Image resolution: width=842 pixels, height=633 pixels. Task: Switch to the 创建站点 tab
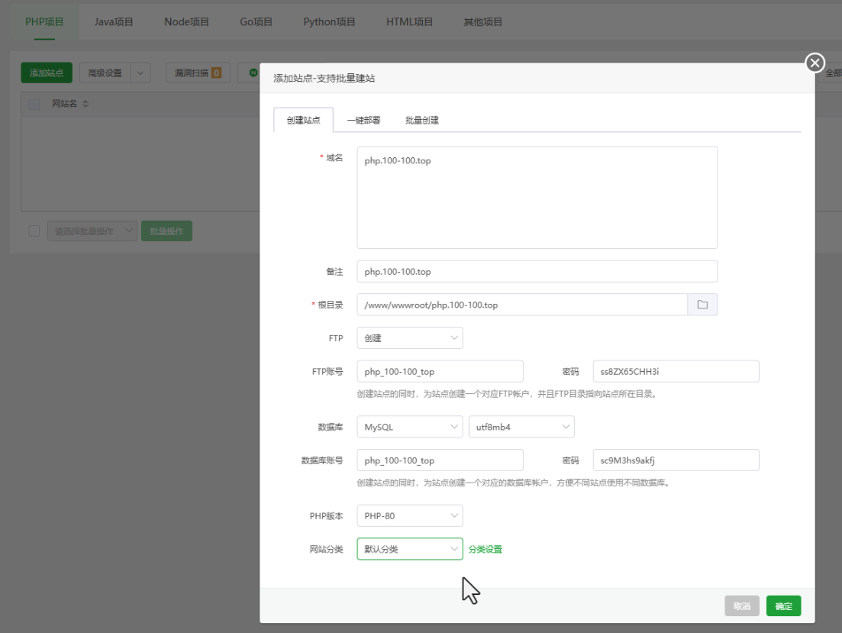303,120
